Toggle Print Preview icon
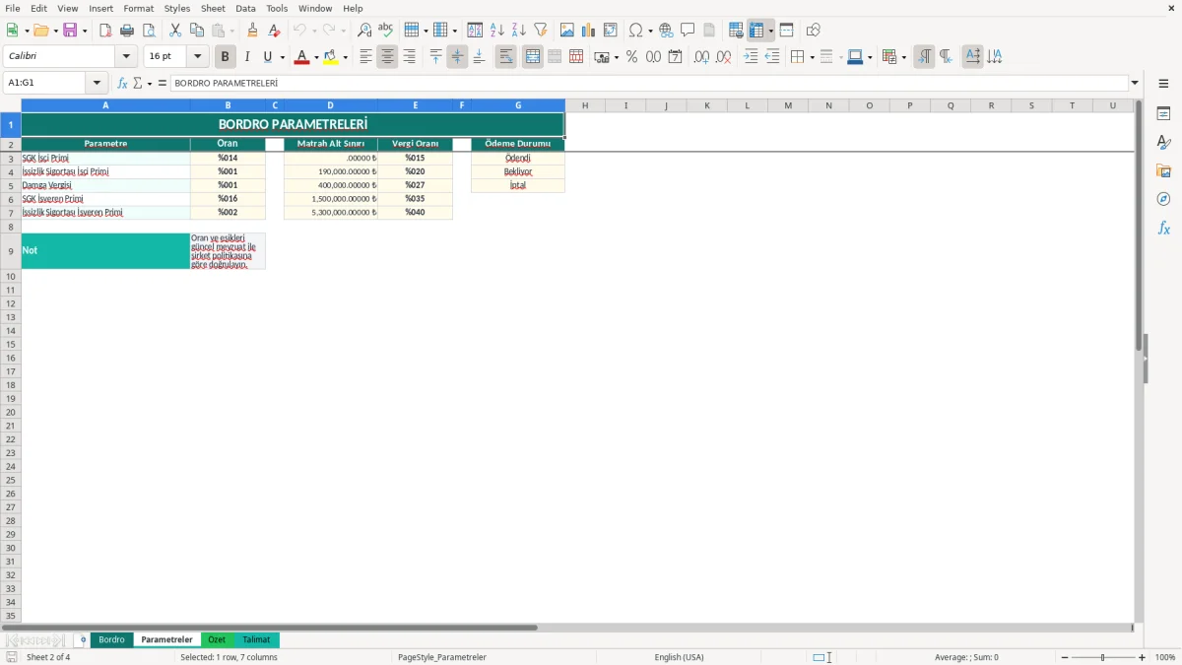This screenshot has width=1182, height=665. [149, 31]
